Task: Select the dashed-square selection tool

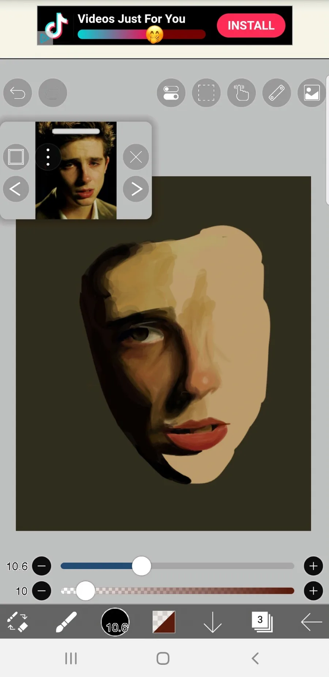Action: click(x=206, y=93)
